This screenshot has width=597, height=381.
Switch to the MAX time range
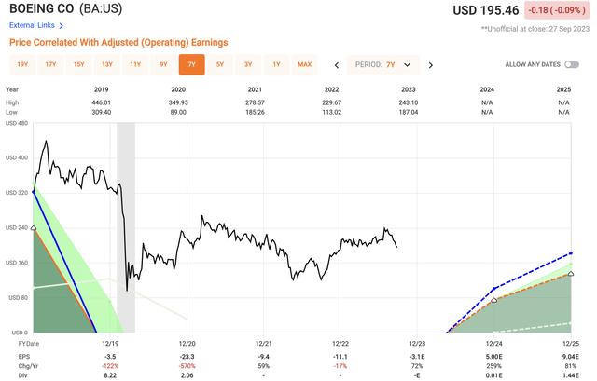(x=304, y=65)
